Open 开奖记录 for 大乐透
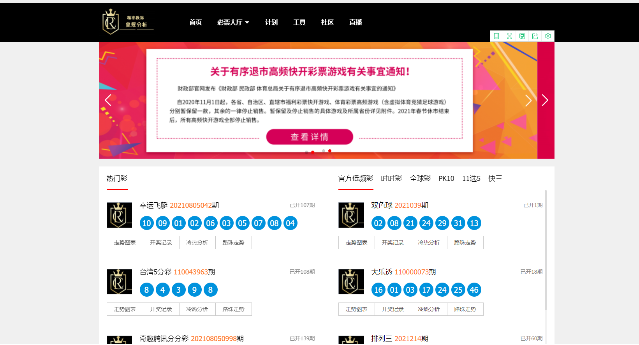This screenshot has height=345, width=639. click(x=393, y=309)
